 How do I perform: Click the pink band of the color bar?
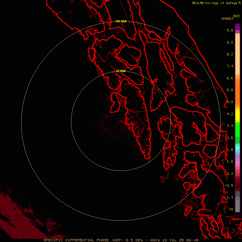(237, 163)
